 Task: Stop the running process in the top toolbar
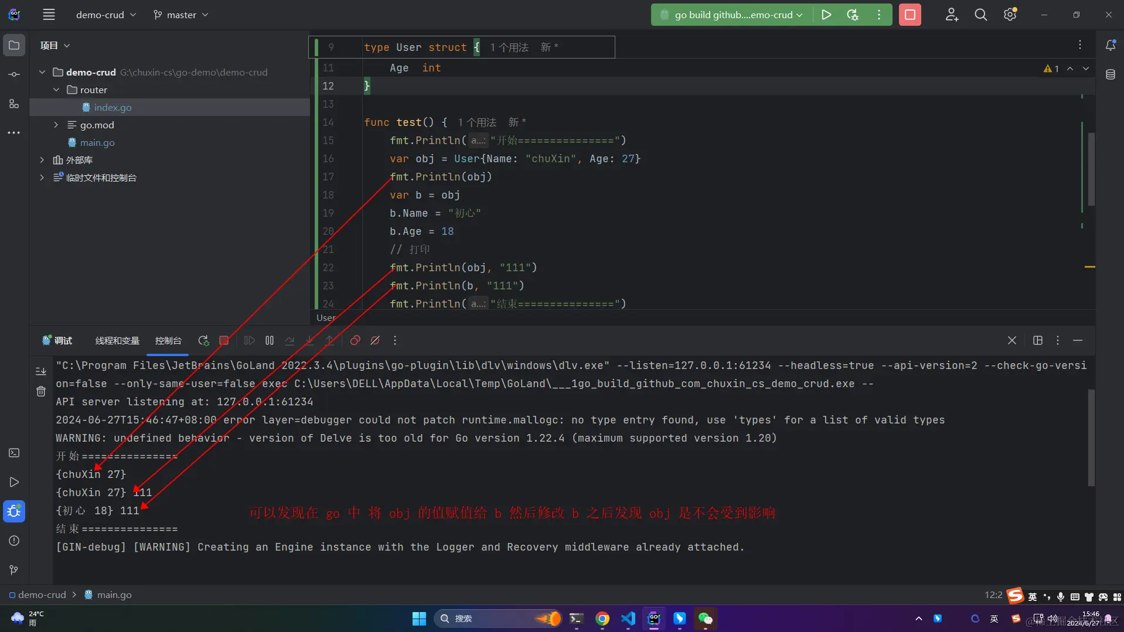point(910,15)
